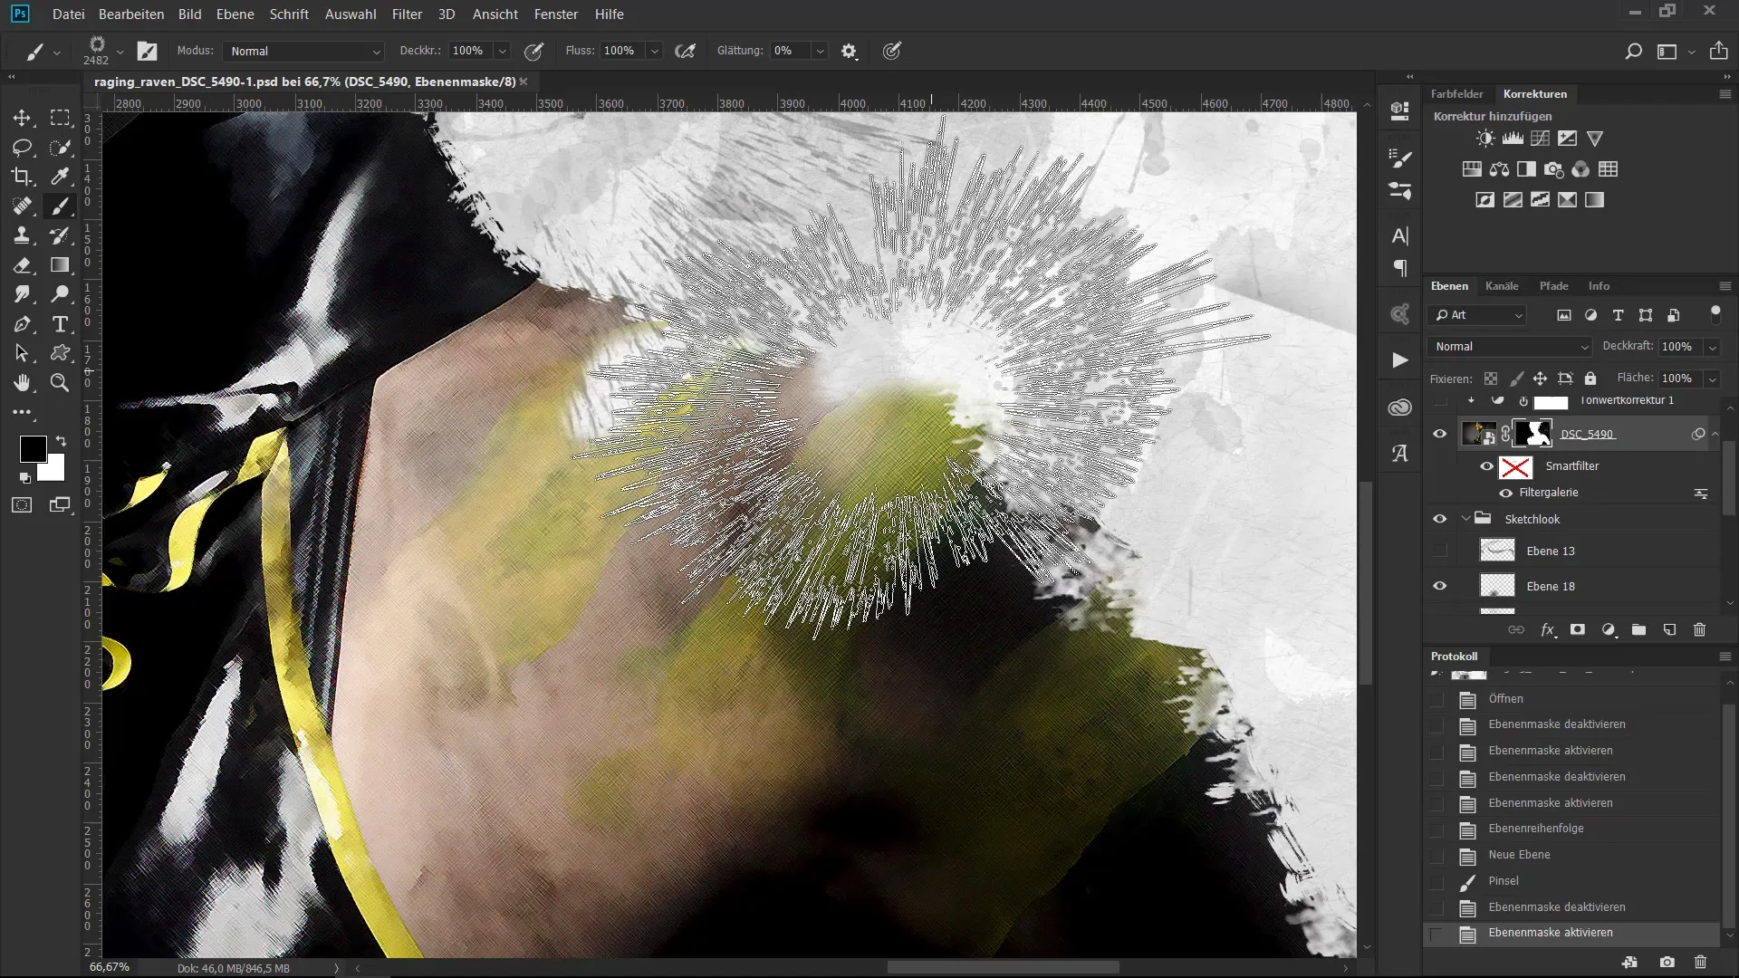This screenshot has height=978, width=1739.
Task: Open the Modus blend mode dropdown
Action: click(x=304, y=52)
